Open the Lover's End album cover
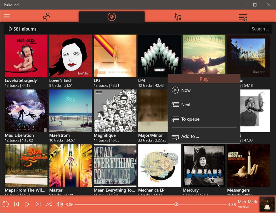The height and width of the screenshot is (213, 276). (71, 56)
